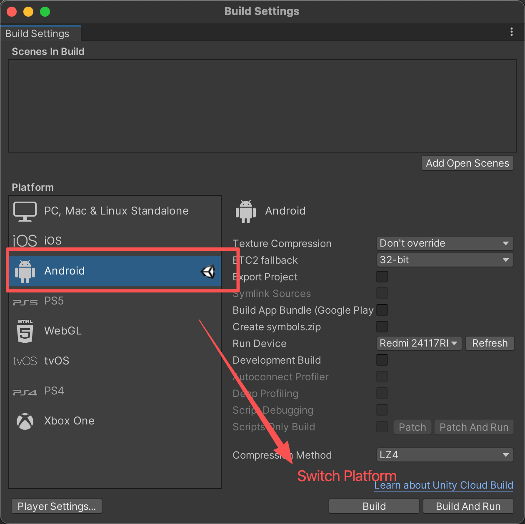The width and height of the screenshot is (525, 524).
Task: Click the PS5 platform logo icon
Action: point(25,302)
